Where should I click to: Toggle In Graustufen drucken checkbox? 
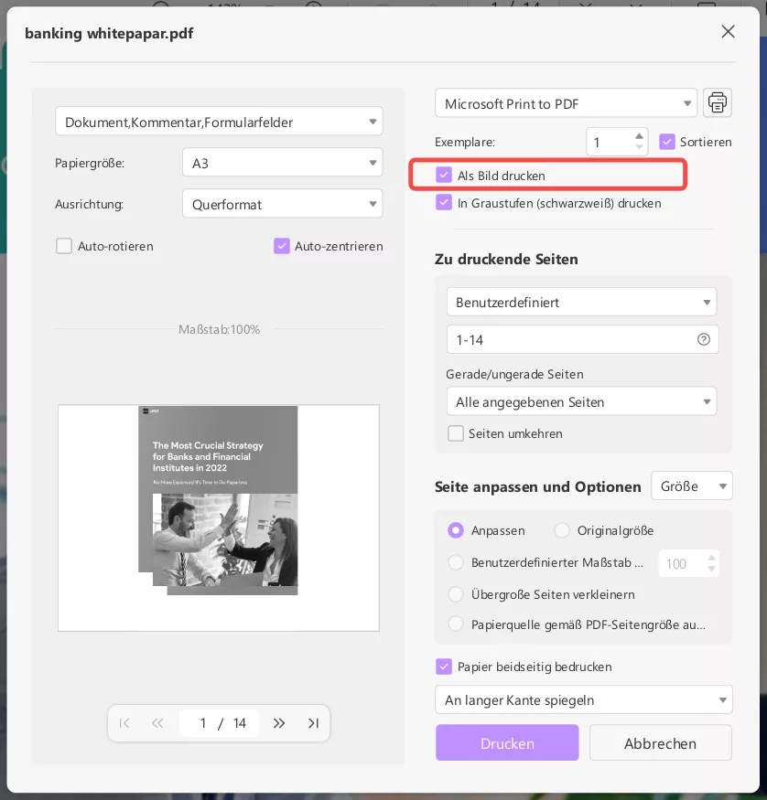point(444,203)
